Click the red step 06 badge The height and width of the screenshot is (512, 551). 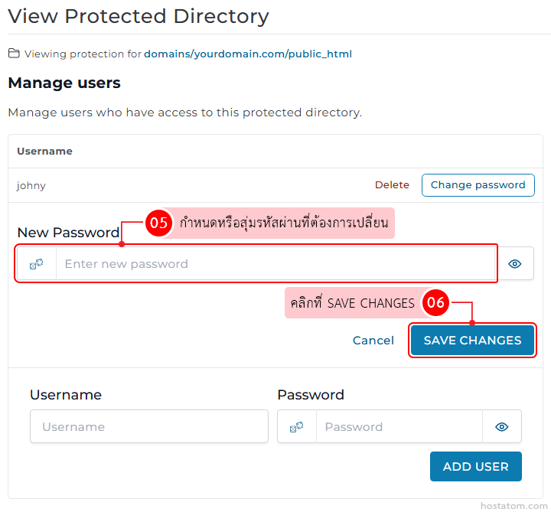click(x=435, y=303)
